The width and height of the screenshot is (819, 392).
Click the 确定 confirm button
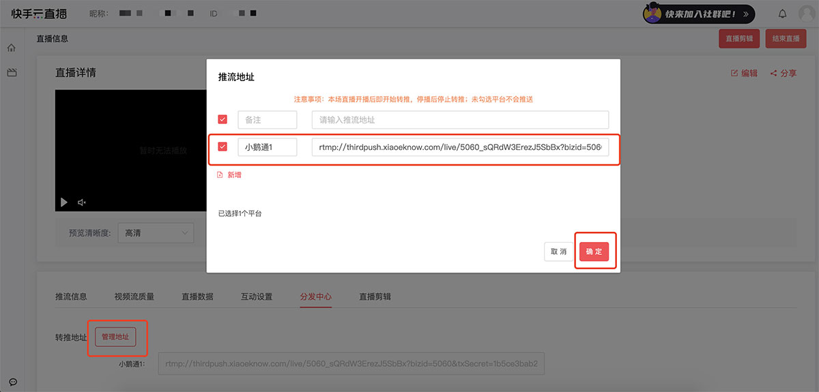pyautogui.click(x=594, y=252)
